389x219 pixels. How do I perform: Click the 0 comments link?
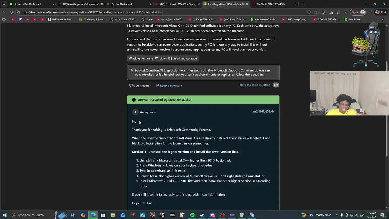(139, 85)
